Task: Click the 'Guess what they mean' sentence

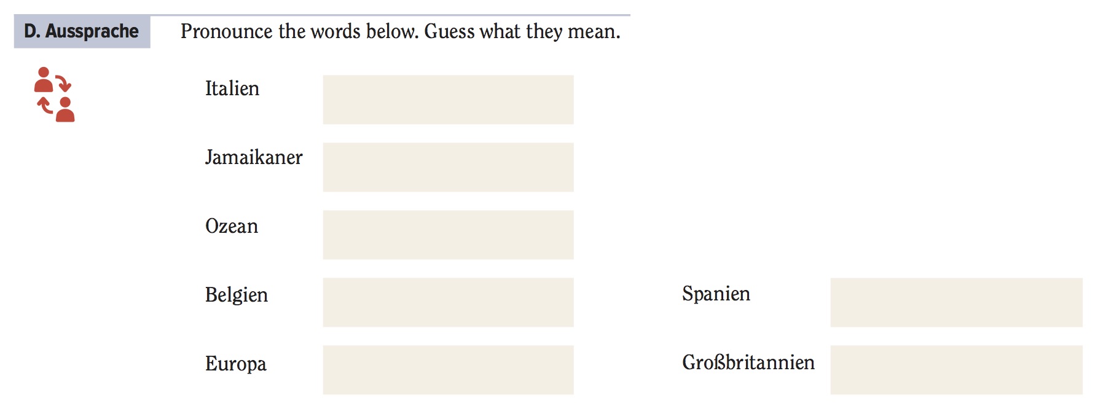Action: click(522, 31)
